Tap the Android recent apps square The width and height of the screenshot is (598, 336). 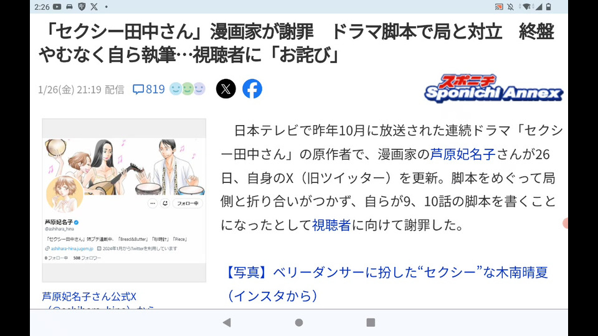pyautogui.click(x=371, y=323)
